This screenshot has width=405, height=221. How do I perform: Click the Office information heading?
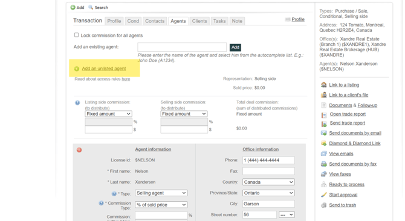coord(261,149)
